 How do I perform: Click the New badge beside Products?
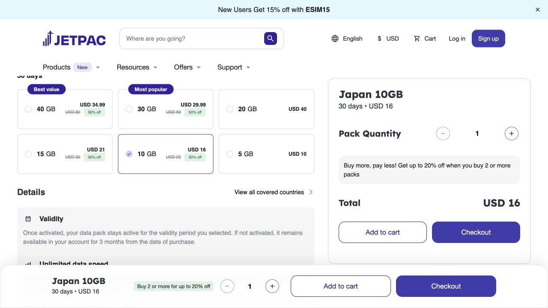[83, 67]
